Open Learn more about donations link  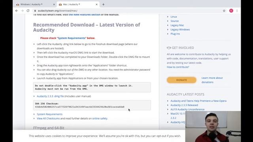click(212, 80)
